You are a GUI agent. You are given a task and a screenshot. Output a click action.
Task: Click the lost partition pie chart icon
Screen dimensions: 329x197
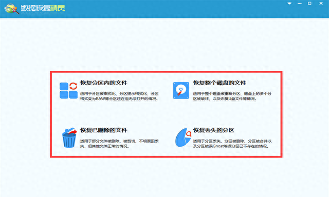(x=183, y=137)
